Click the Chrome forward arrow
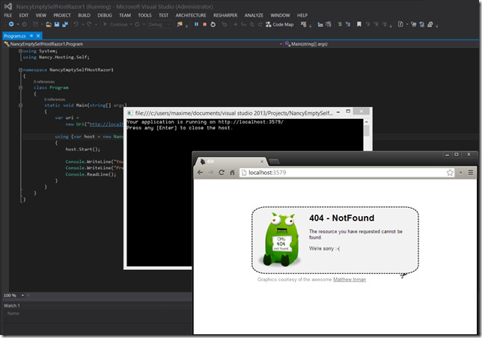Viewport: 482px width, 338px height. point(210,173)
